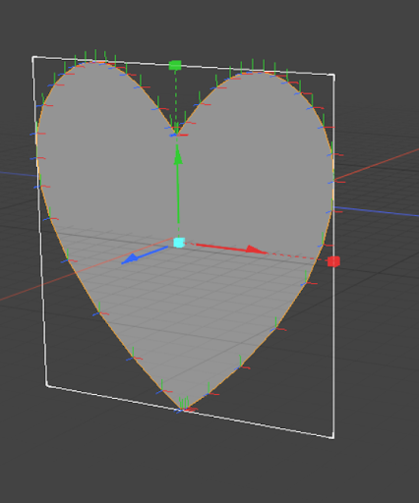Grab the blue Z-axis arrow of the gizmo

coord(145,255)
